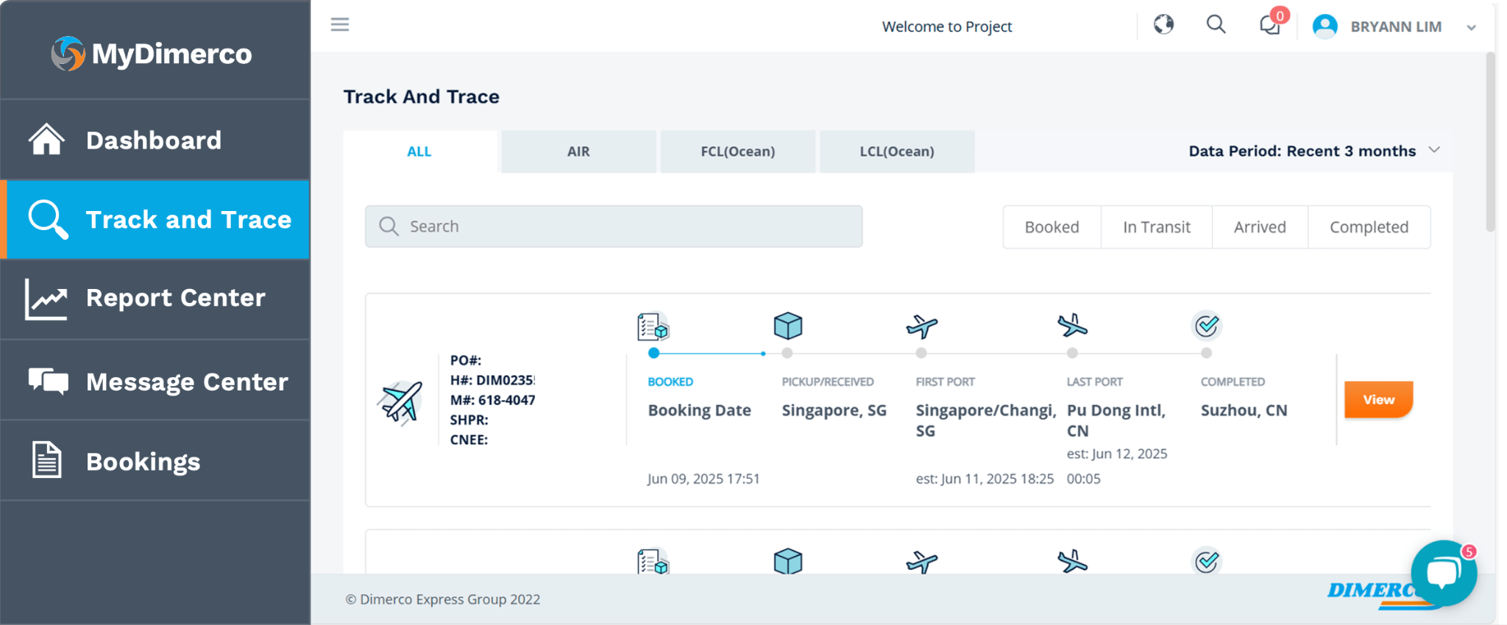Open Report Center in the sidebar
This screenshot has height=625, width=1507.
tap(155, 299)
